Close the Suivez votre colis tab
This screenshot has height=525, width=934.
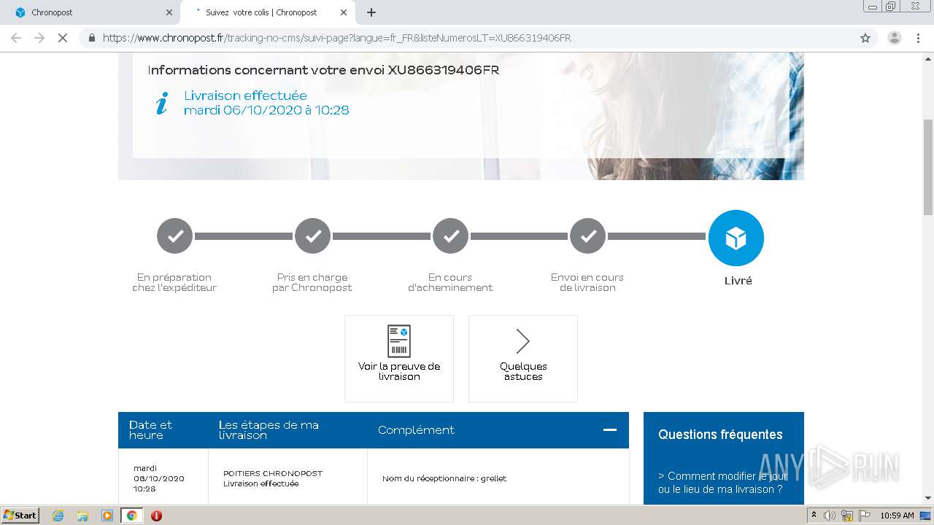point(344,12)
